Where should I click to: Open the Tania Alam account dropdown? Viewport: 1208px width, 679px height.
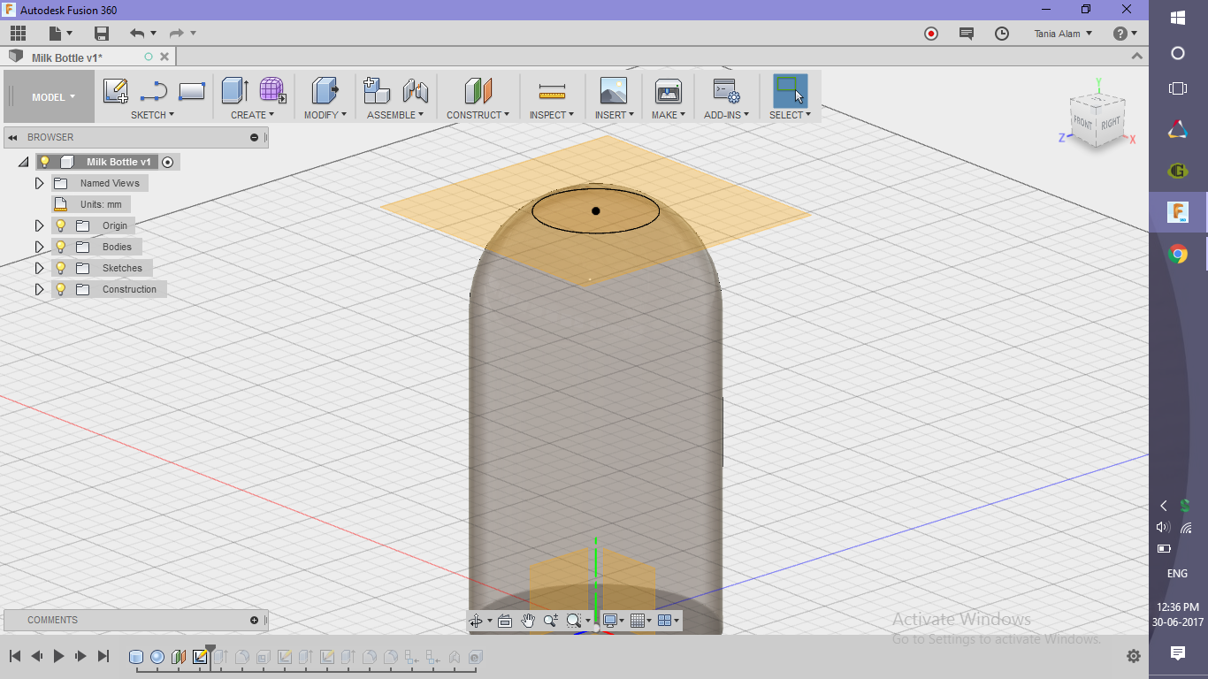[x=1063, y=34]
